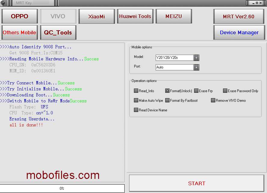Select the MEIZU tab
267x193 pixels.
pyautogui.click(x=174, y=16)
